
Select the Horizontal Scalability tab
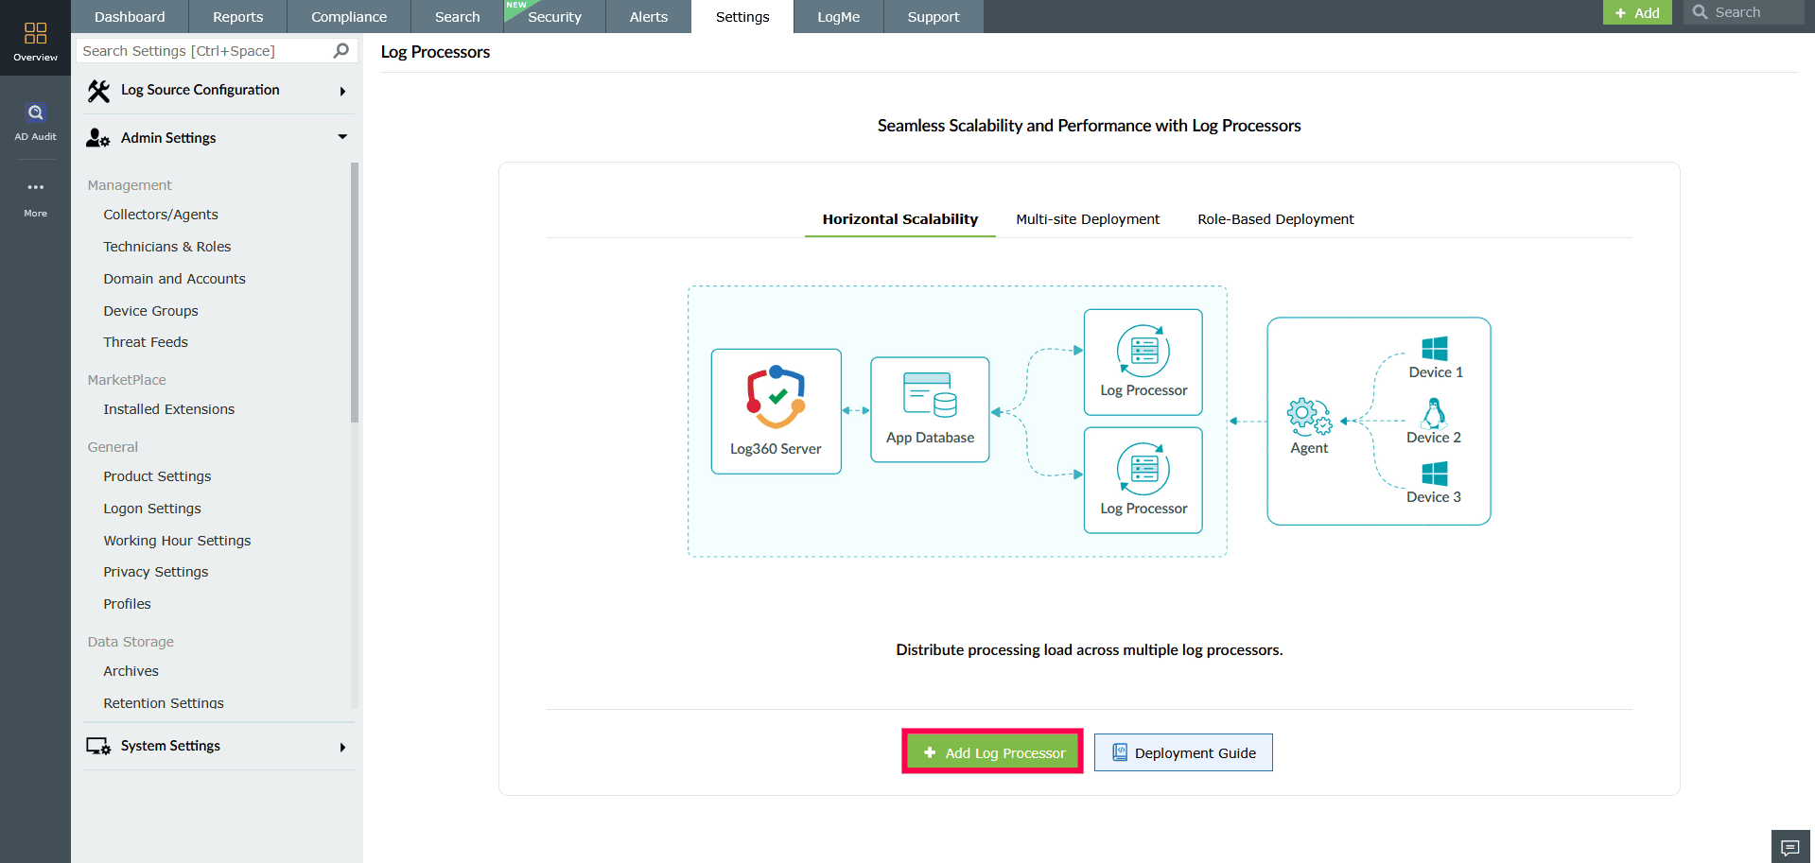900,219
